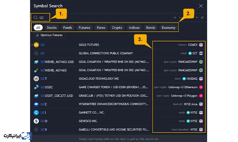Click the GCV symbol name
Image resolution: width=238 pixels, height=142 pixels.
pos(44,129)
